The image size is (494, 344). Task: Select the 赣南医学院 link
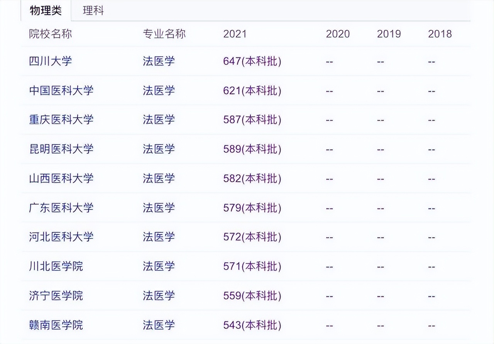pos(56,325)
